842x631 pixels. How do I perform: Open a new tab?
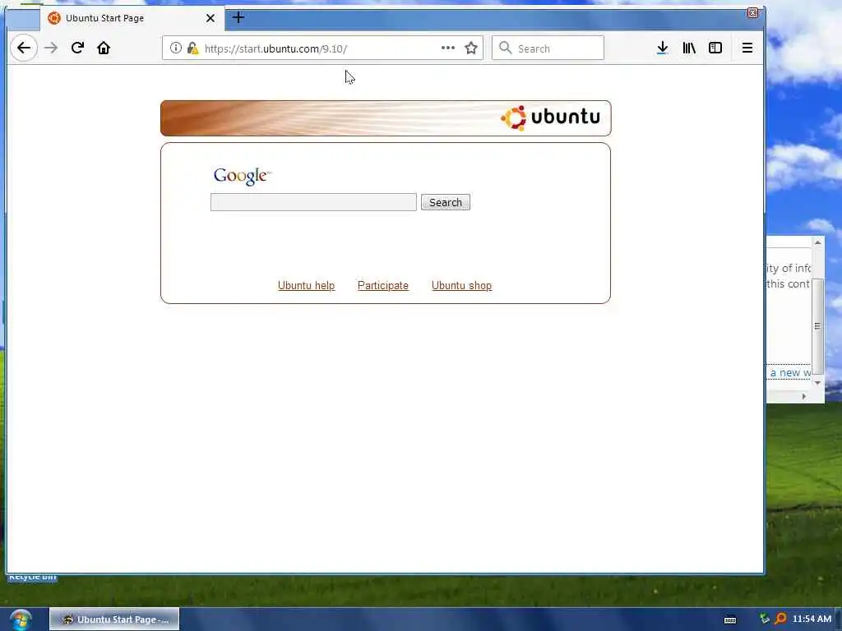tap(238, 18)
